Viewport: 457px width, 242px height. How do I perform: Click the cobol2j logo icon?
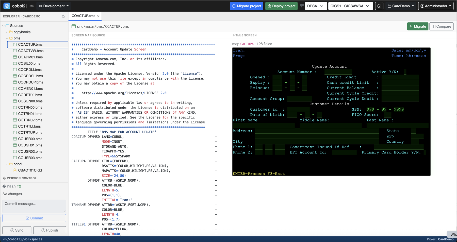tap(7, 6)
